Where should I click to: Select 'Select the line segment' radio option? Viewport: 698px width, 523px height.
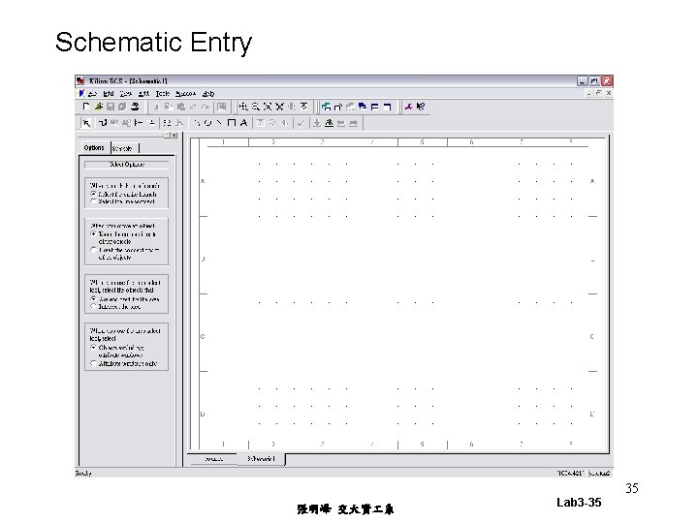93,201
